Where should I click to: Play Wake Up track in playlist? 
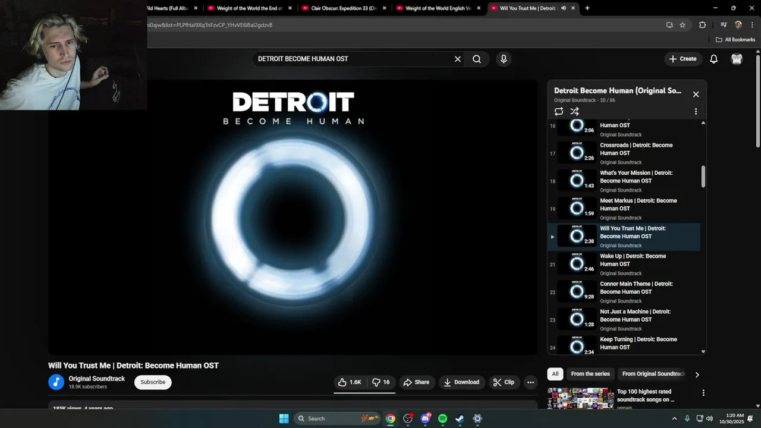pos(624,264)
